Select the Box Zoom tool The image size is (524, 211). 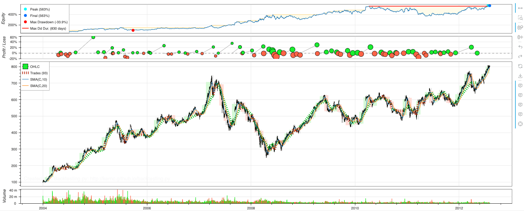520,18
